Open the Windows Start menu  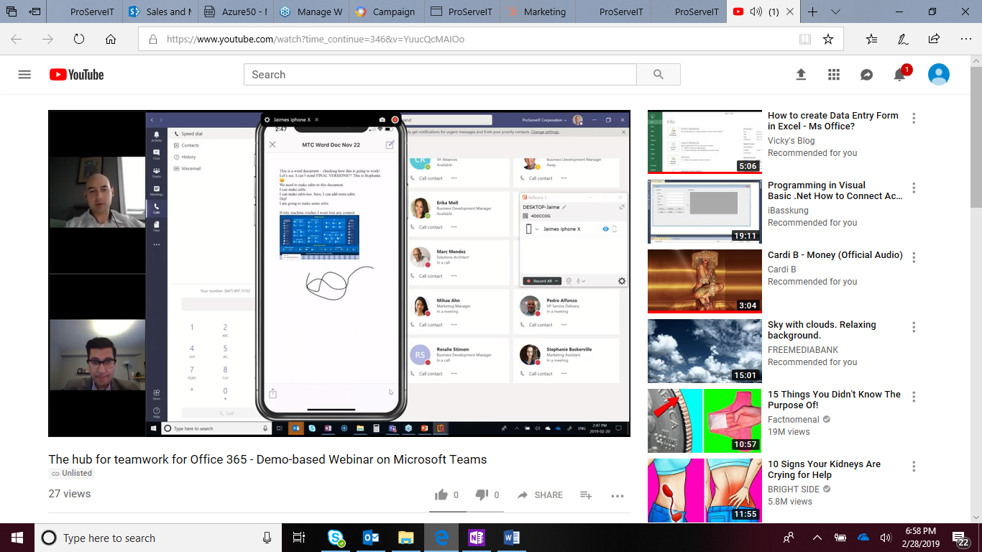point(17,538)
